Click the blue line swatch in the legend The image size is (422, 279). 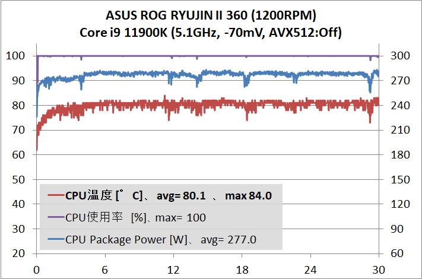pyautogui.click(x=56, y=239)
